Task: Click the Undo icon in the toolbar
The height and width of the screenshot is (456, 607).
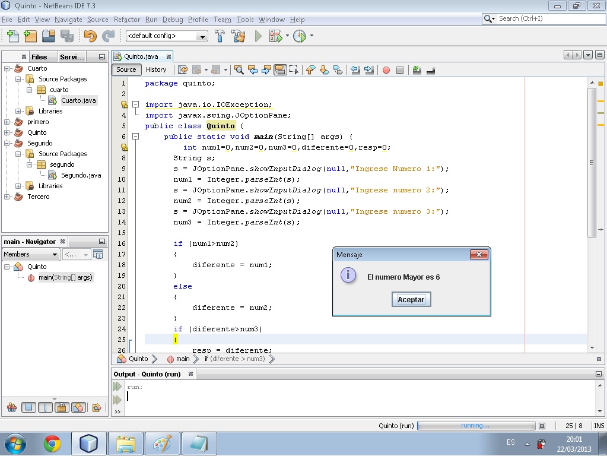Action: pos(89,36)
